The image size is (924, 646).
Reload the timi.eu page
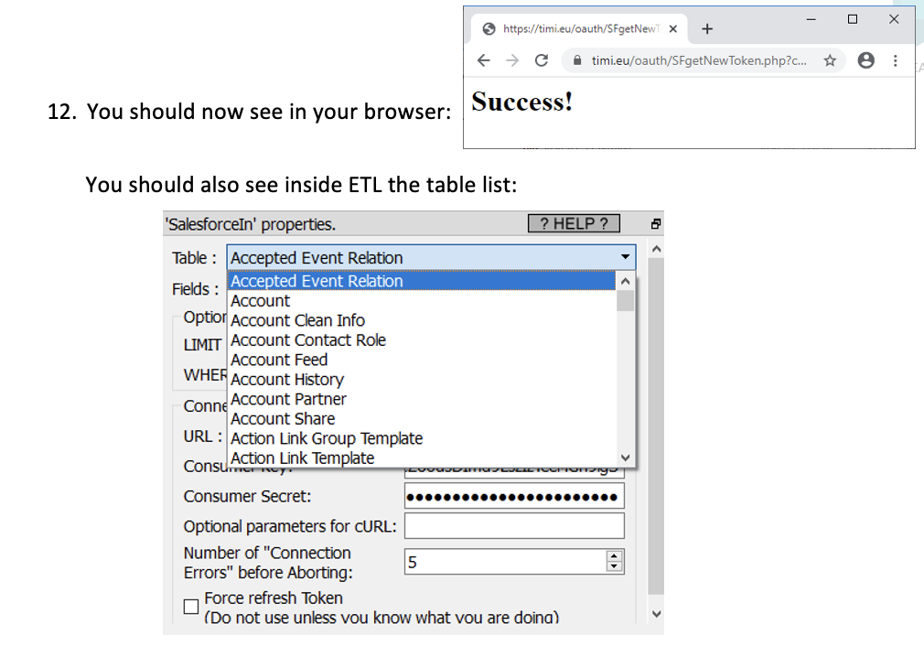(x=541, y=60)
